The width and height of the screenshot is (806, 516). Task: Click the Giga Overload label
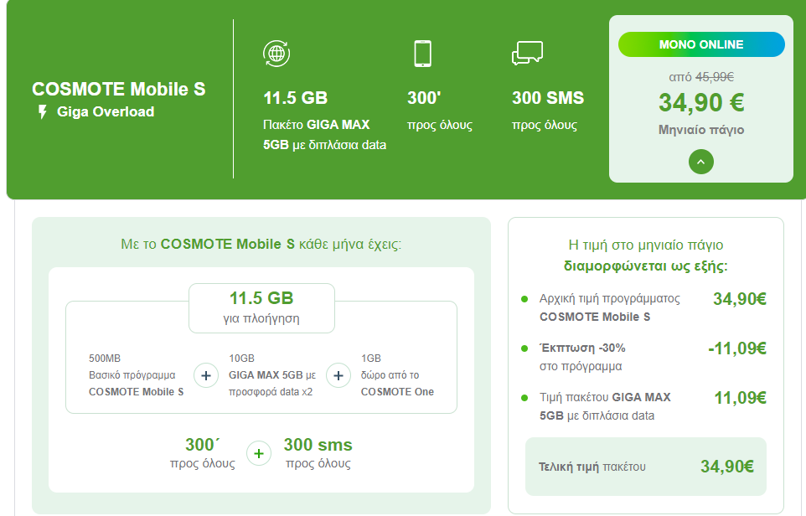(x=106, y=111)
